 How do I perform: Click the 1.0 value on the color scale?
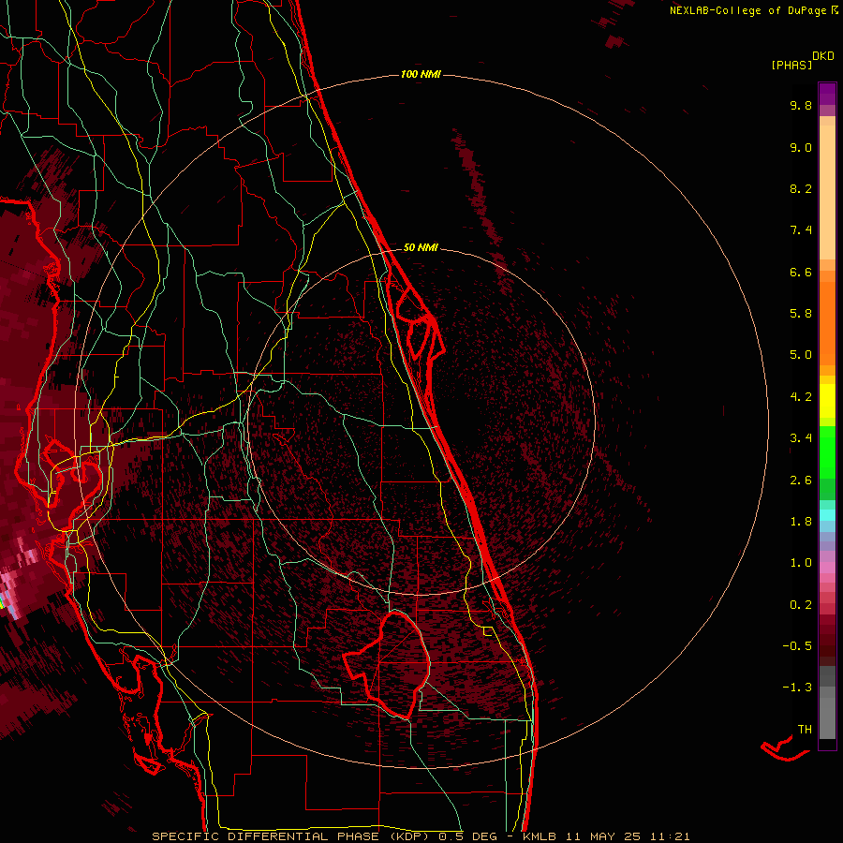coord(801,563)
